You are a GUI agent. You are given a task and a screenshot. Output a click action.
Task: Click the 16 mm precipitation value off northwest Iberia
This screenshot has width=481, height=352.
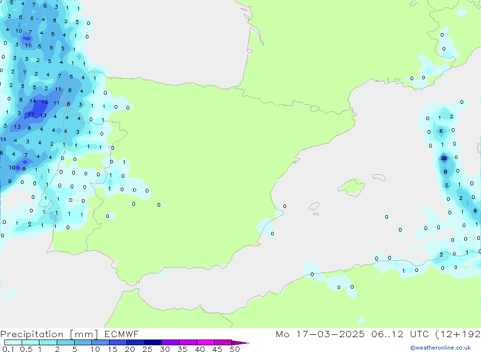44,102
